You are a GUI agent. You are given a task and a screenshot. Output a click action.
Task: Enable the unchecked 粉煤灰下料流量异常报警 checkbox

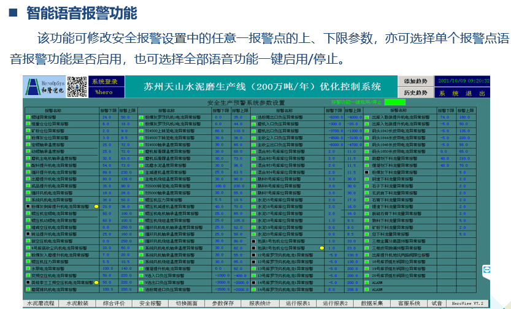click(366, 173)
